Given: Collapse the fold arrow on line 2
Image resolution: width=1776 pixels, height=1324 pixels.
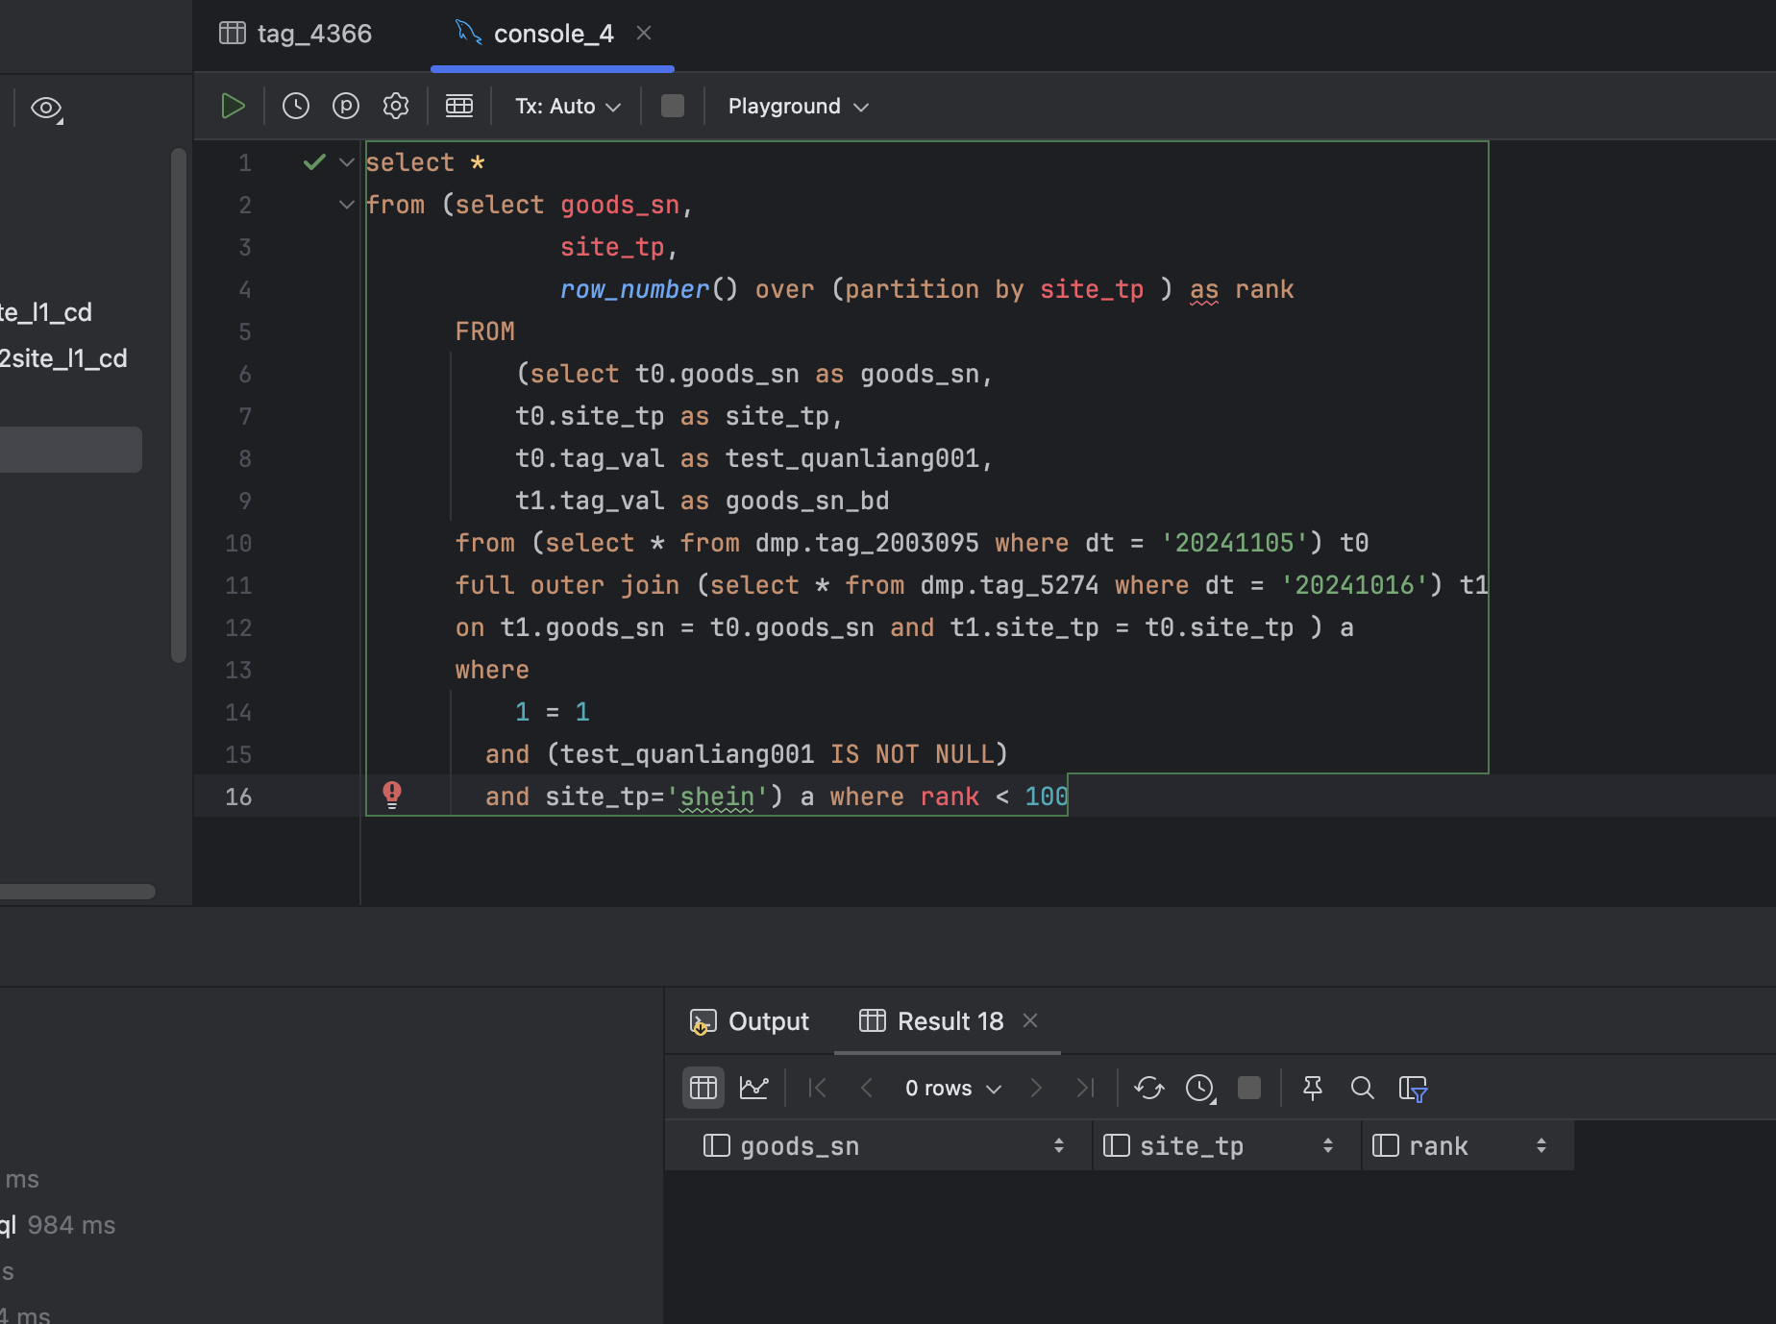Looking at the screenshot, I should [x=347, y=205].
